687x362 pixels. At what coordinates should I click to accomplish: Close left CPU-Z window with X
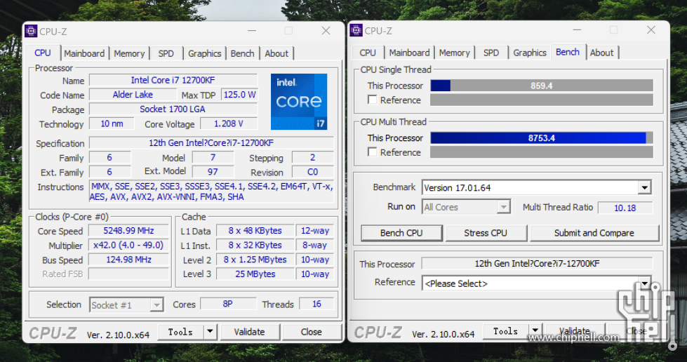[x=326, y=31]
